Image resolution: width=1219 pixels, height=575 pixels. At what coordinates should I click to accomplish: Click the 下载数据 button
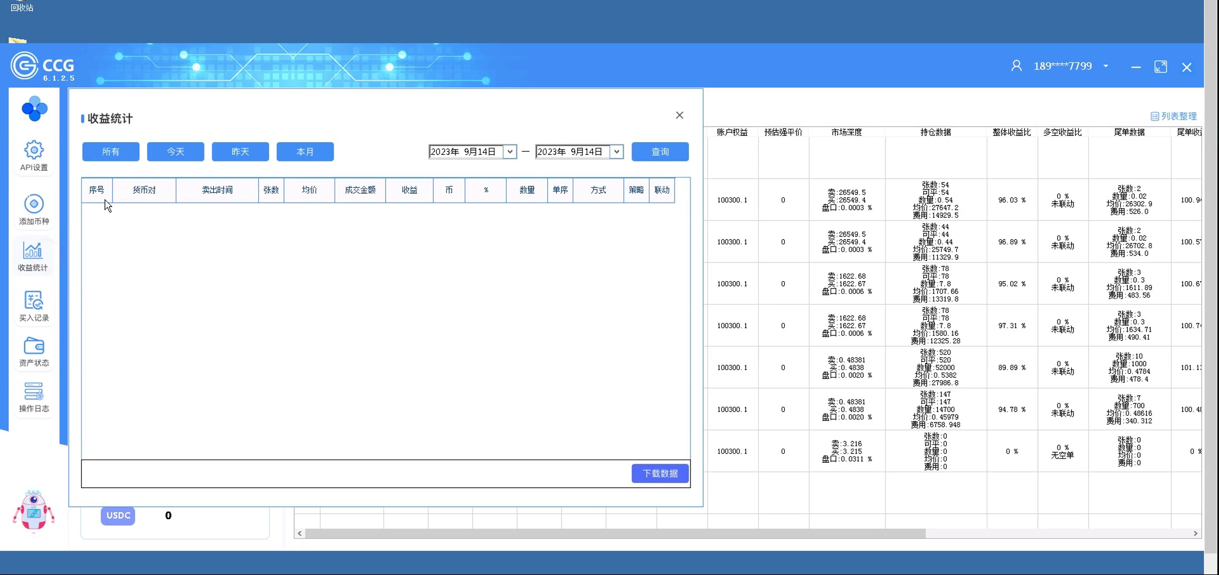pos(660,473)
